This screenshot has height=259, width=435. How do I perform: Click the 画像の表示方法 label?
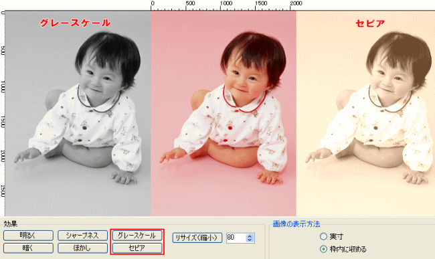tap(296, 224)
